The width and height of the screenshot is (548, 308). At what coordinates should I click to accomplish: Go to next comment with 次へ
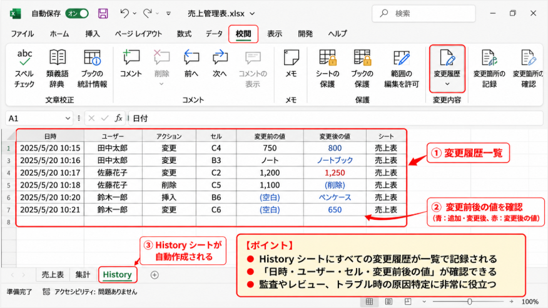pyautogui.click(x=220, y=64)
